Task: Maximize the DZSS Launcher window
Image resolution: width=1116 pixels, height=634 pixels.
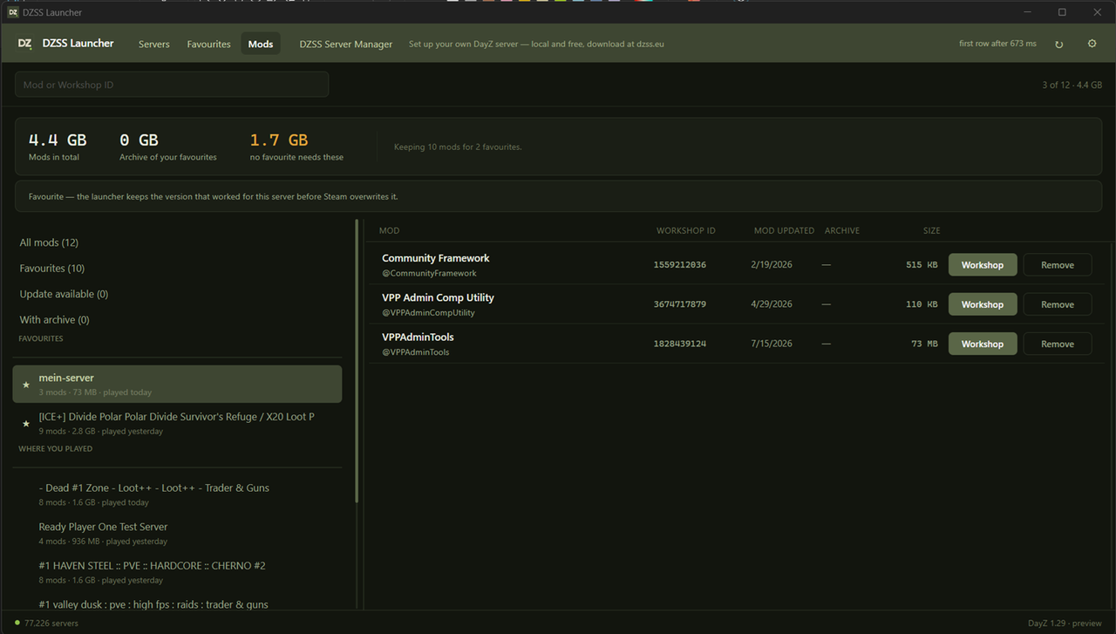Action: (1062, 12)
